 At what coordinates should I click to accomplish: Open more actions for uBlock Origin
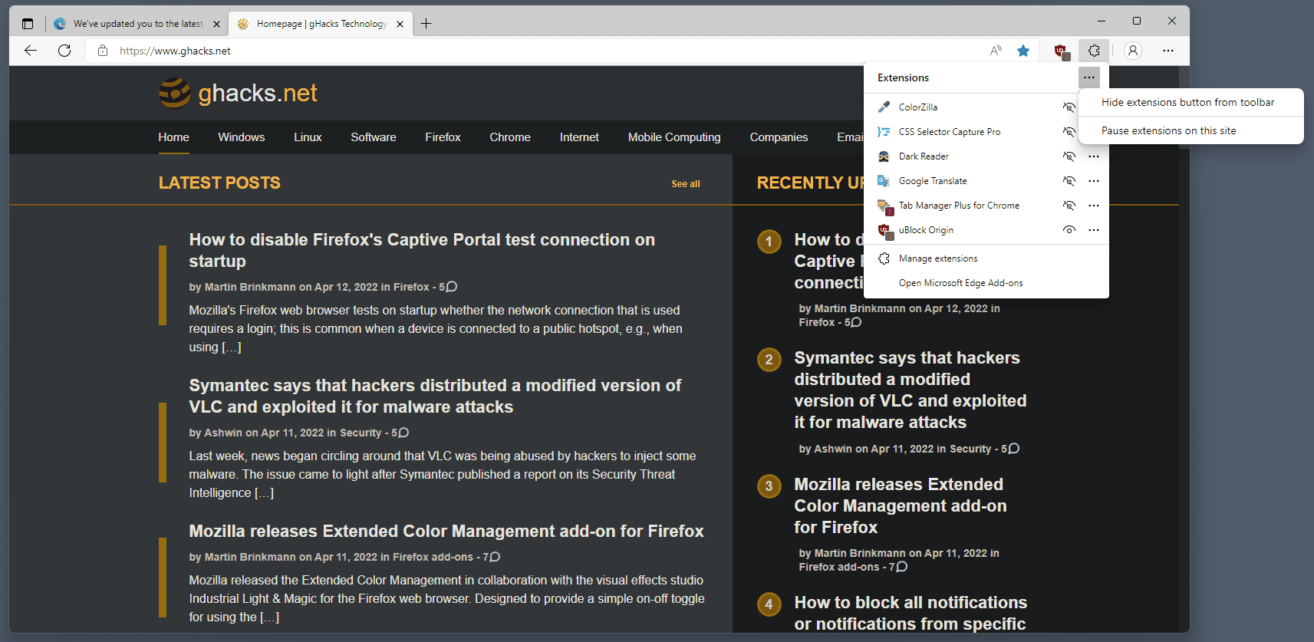(x=1094, y=230)
